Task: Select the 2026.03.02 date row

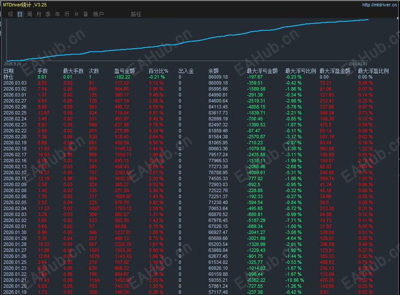Action: (x=15, y=89)
